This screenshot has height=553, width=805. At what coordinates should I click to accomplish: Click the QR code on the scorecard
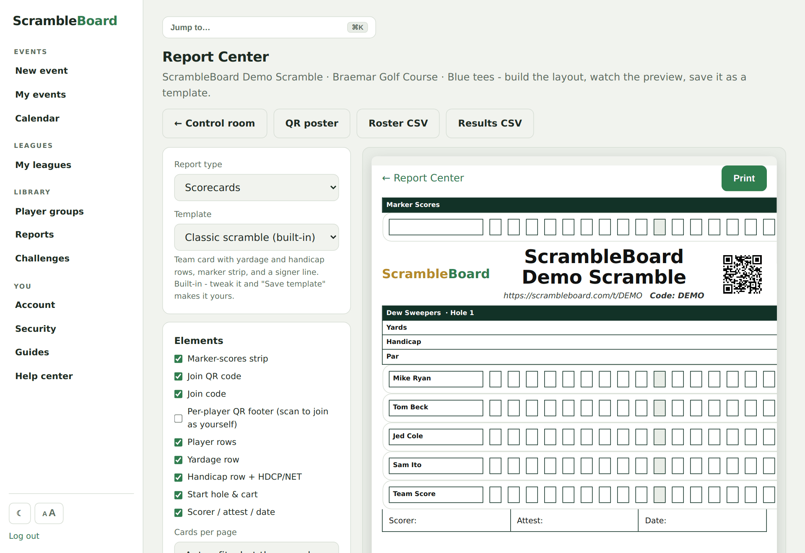coord(743,274)
